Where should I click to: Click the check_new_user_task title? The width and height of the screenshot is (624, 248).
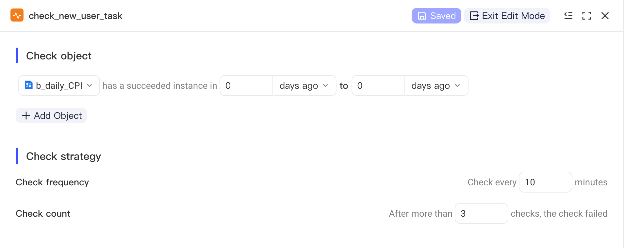point(75,16)
